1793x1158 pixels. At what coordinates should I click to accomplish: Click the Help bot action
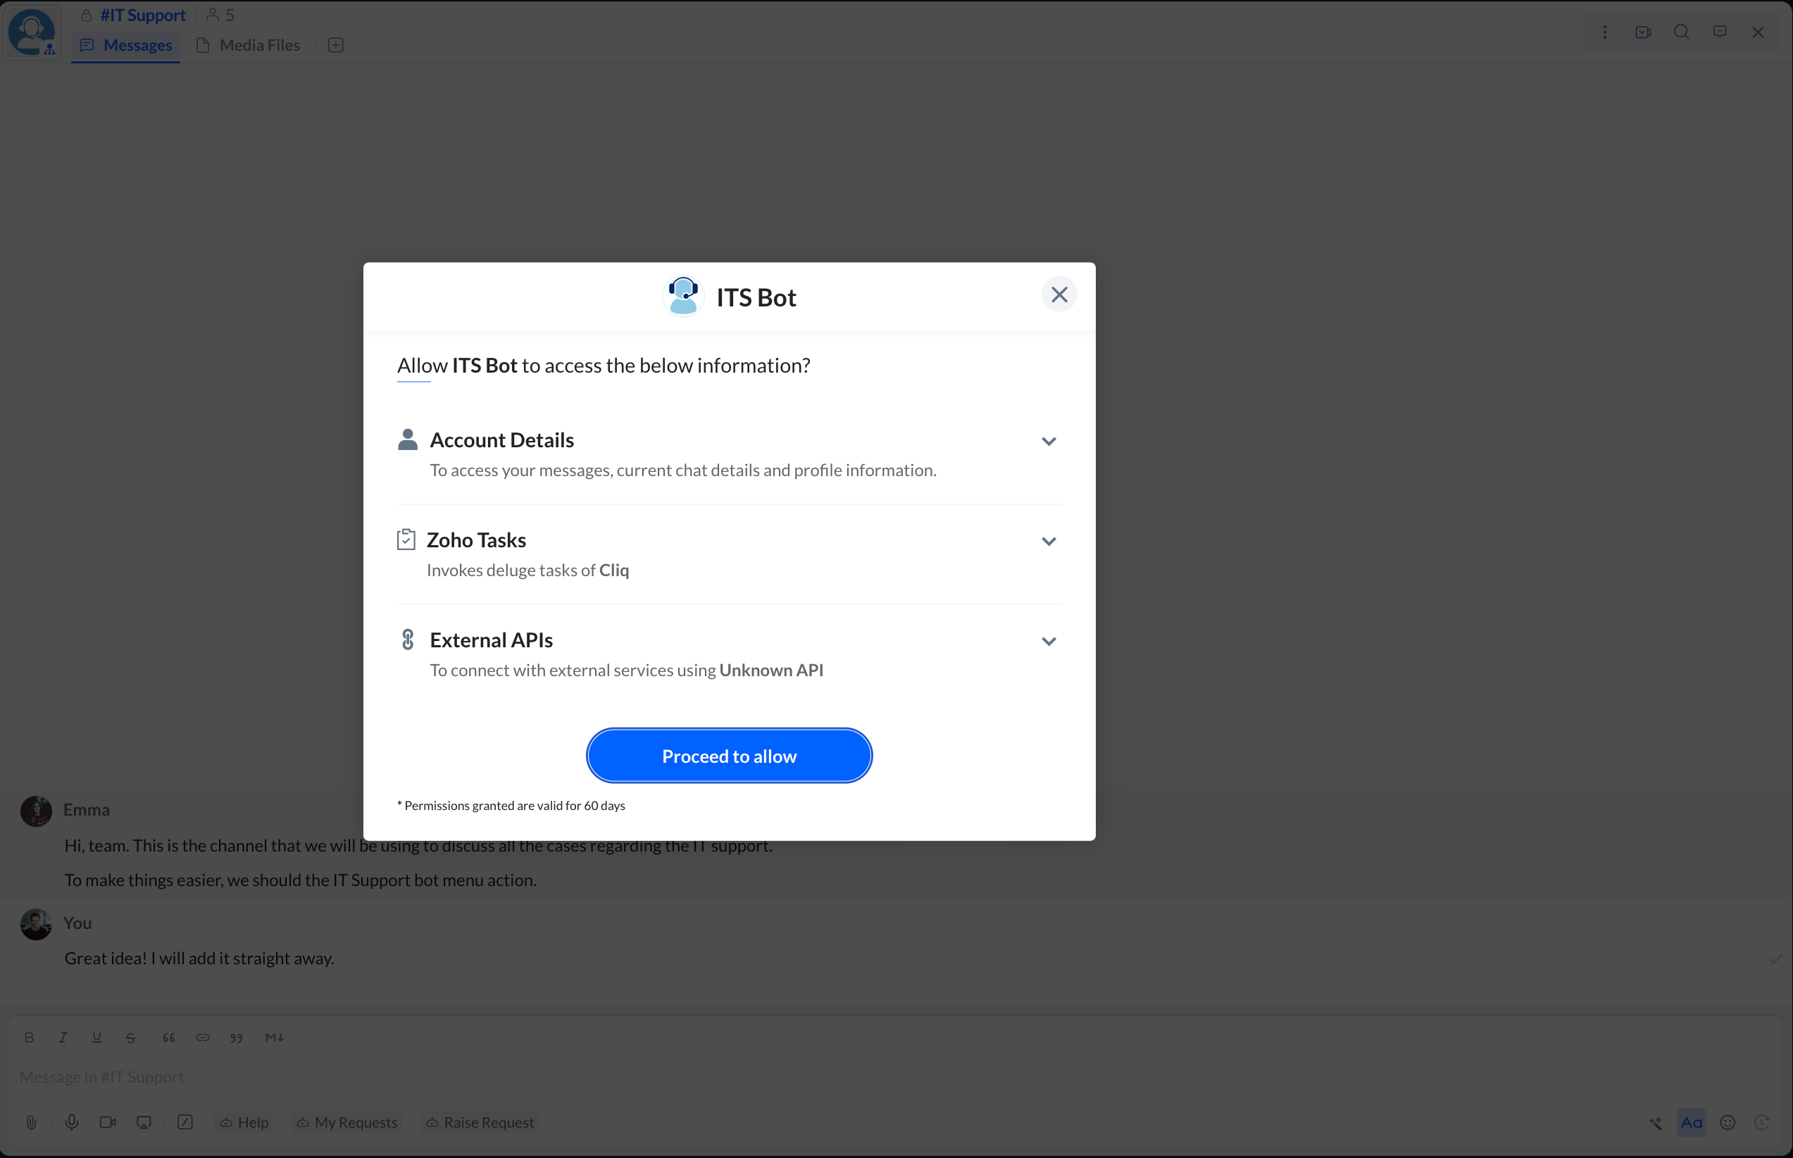click(x=244, y=1123)
